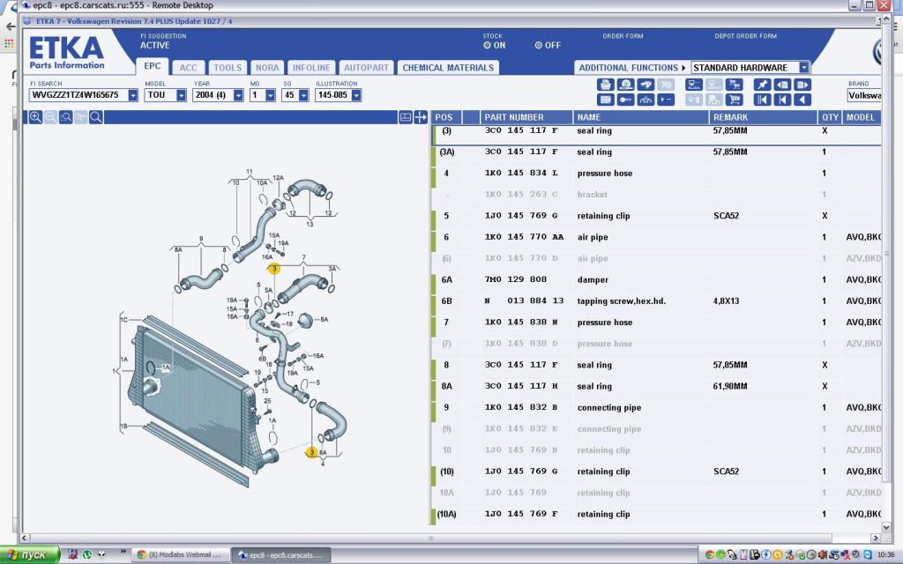Screen dimensions: 903x564
Task: Click the zoom in magnifier icon
Action: coord(35,117)
